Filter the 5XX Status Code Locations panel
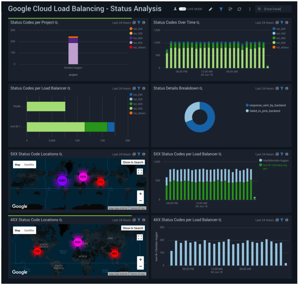Screen dimensions: 300x286 coord(139,155)
